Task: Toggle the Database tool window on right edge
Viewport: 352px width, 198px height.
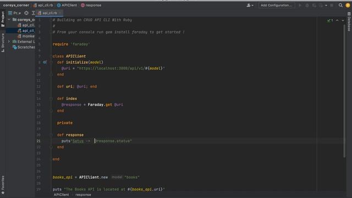Action: 349,21
